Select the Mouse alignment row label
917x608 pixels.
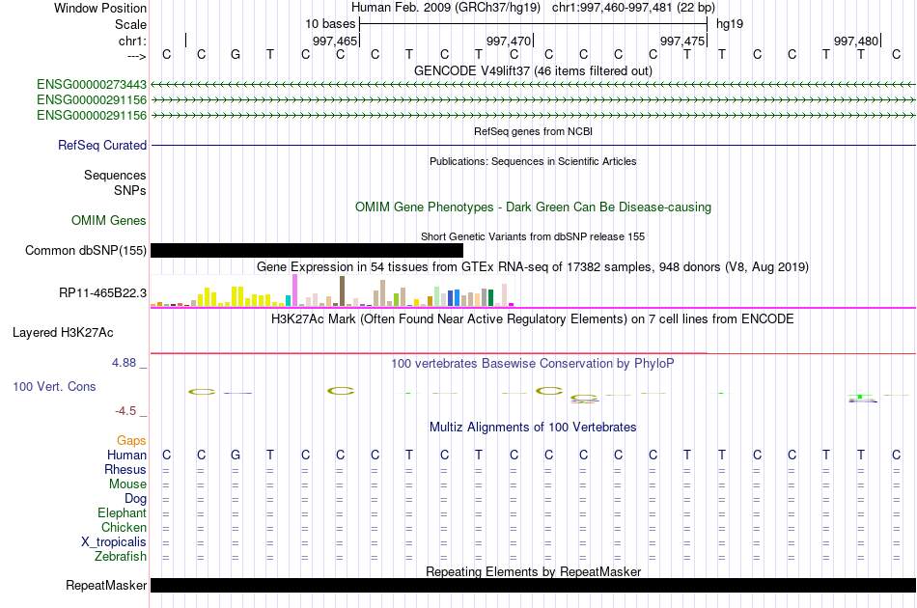click(x=128, y=484)
